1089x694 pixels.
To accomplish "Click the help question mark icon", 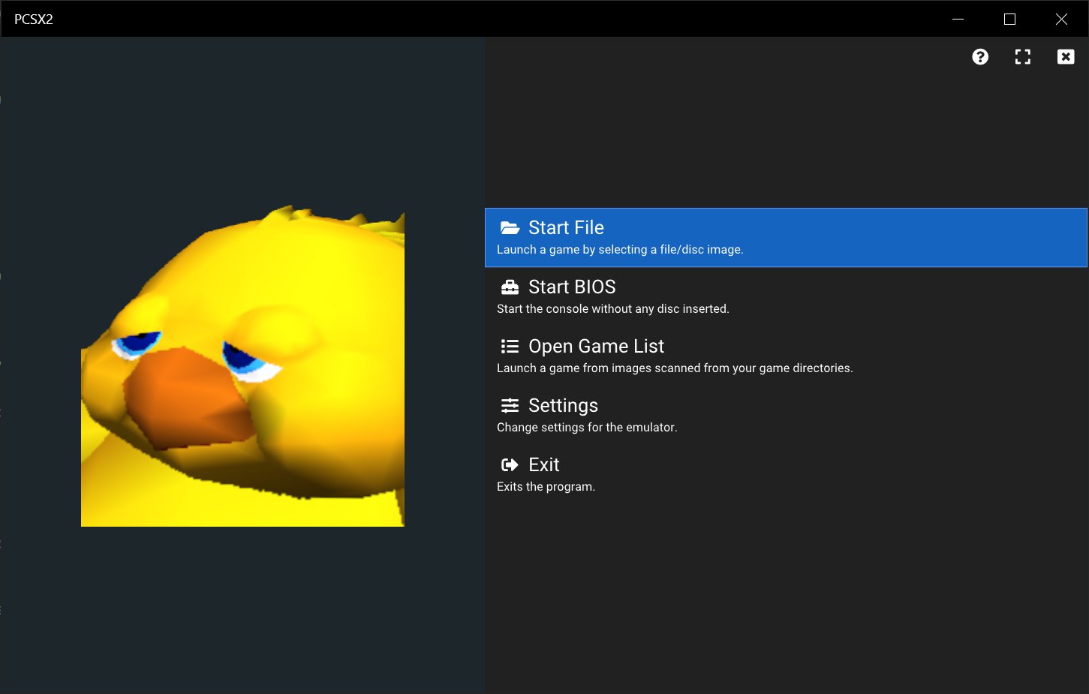I will click(x=980, y=57).
